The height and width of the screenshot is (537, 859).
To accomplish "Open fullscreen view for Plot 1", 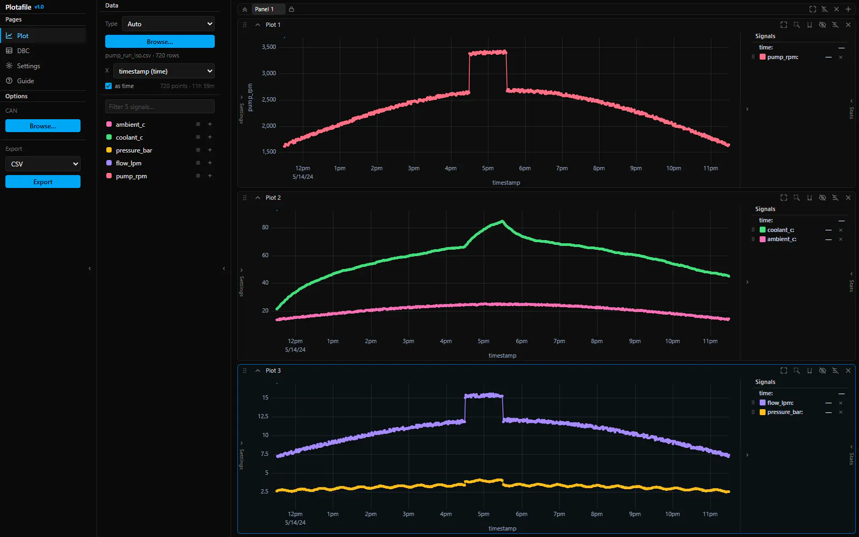I will 784,25.
